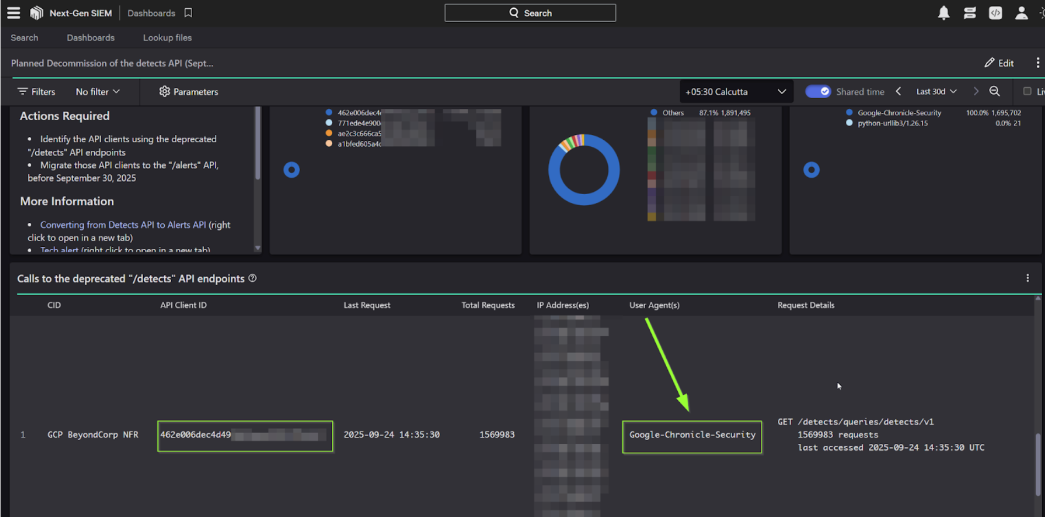
Task: Open the hamburger navigation menu
Action: [x=13, y=13]
